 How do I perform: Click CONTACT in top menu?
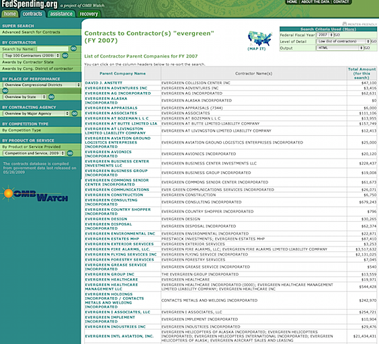(341, 2)
